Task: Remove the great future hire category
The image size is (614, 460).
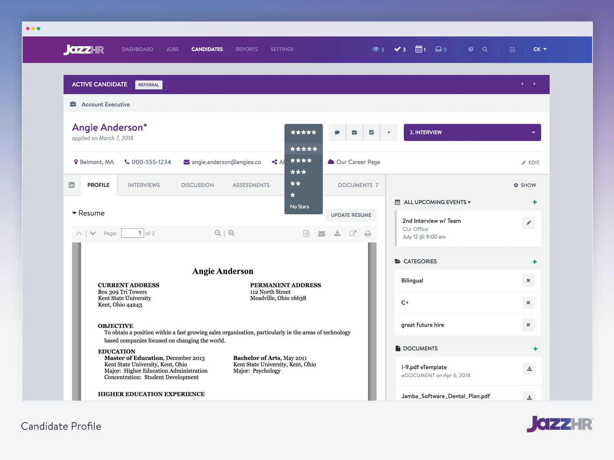Action: pos(528,325)
